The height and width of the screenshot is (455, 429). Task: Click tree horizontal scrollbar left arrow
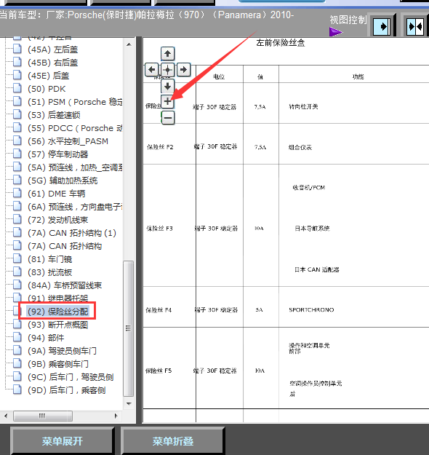coord(6,416)
